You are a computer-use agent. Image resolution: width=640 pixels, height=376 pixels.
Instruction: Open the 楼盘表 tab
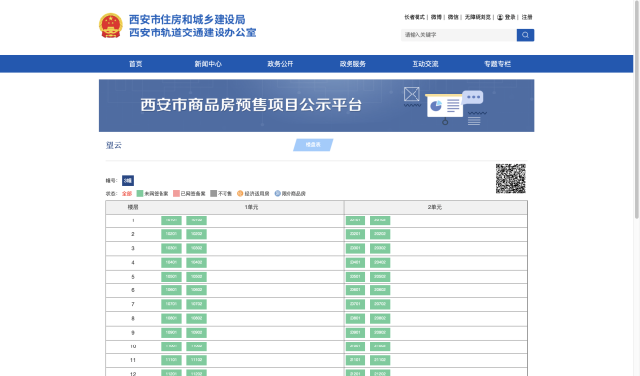click(x=313, y=145)
